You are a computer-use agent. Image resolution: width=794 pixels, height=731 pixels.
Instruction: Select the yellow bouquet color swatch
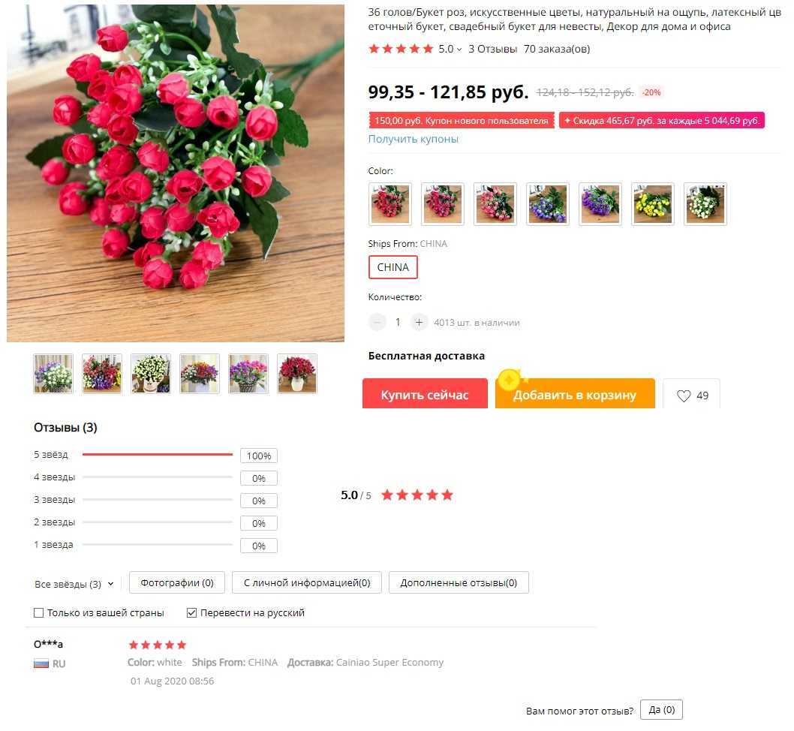pos(653,204)
